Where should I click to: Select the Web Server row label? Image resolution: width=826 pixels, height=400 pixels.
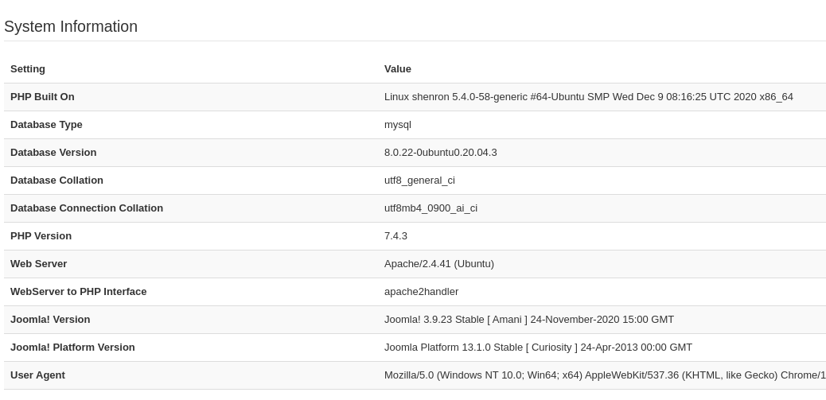tap(38, 264)
